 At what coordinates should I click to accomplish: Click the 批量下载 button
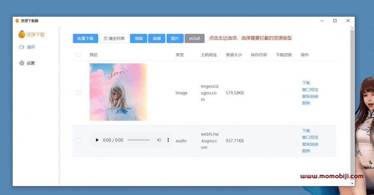[85, 38]
